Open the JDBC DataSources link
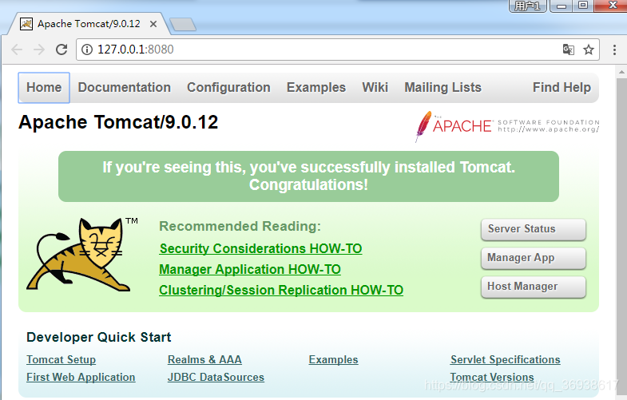This screenshot has height=400, width=627. click(x=216, y=377)
